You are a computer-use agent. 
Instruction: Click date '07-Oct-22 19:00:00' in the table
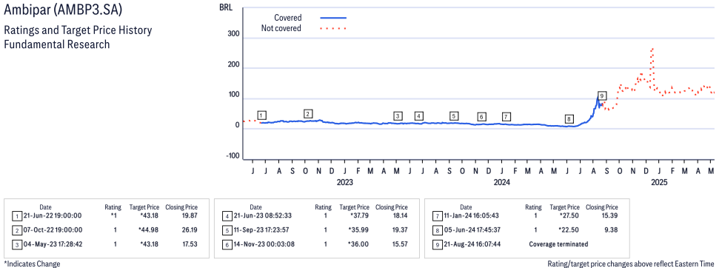(x=53, y=230)
